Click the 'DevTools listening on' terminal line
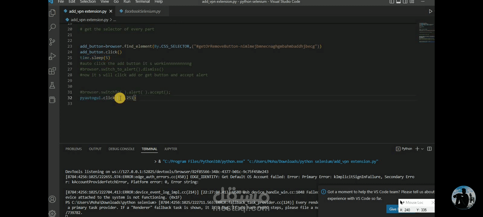483x217 pixels. coord(167,171)
